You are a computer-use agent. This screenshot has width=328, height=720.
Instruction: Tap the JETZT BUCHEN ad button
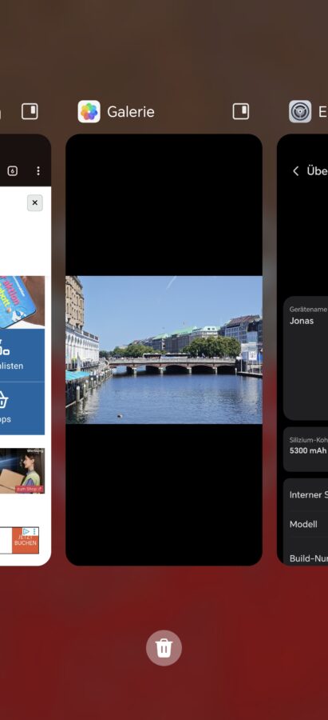26,540
